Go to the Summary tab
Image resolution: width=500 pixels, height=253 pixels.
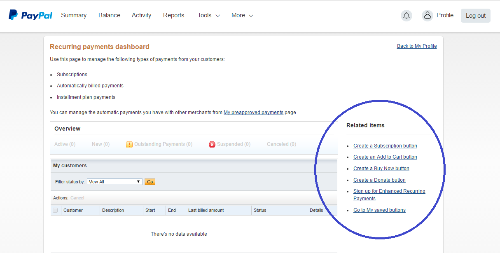(x=74, y=15)
